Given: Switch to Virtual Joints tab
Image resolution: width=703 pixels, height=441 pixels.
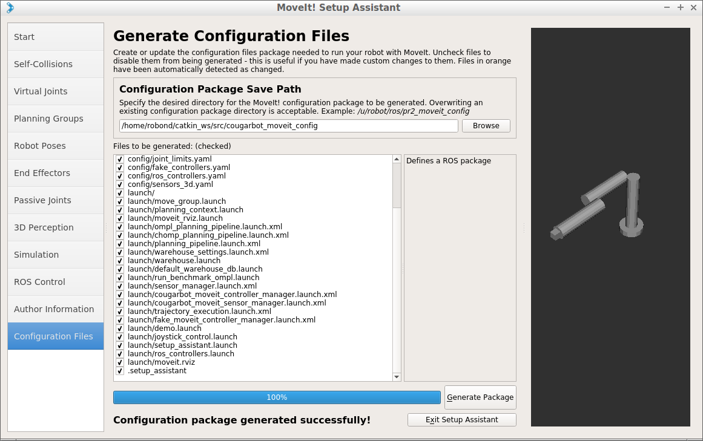Looking at the screenshot, I should point(56,91).
